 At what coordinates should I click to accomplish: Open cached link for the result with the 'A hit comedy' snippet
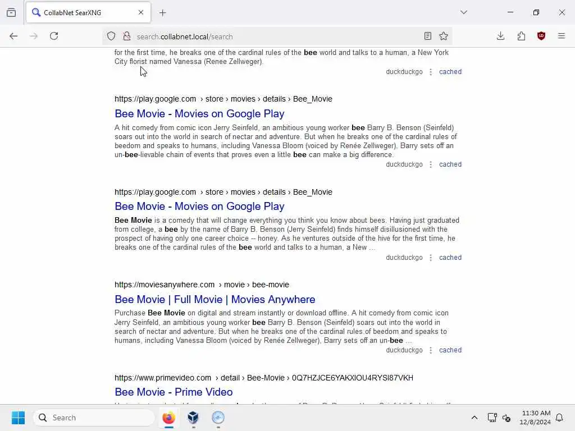450,164
